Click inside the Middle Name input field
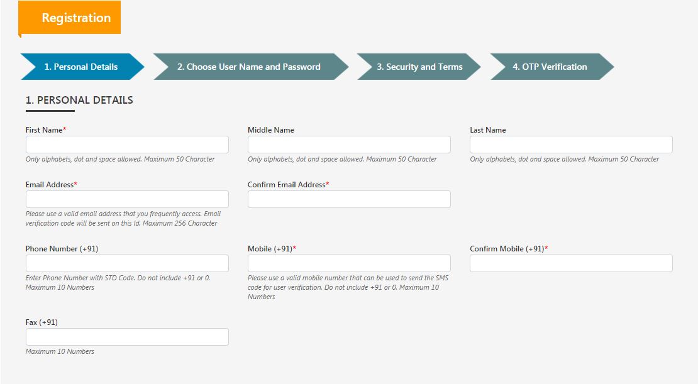The image size is (698, 384). point(349,144)
